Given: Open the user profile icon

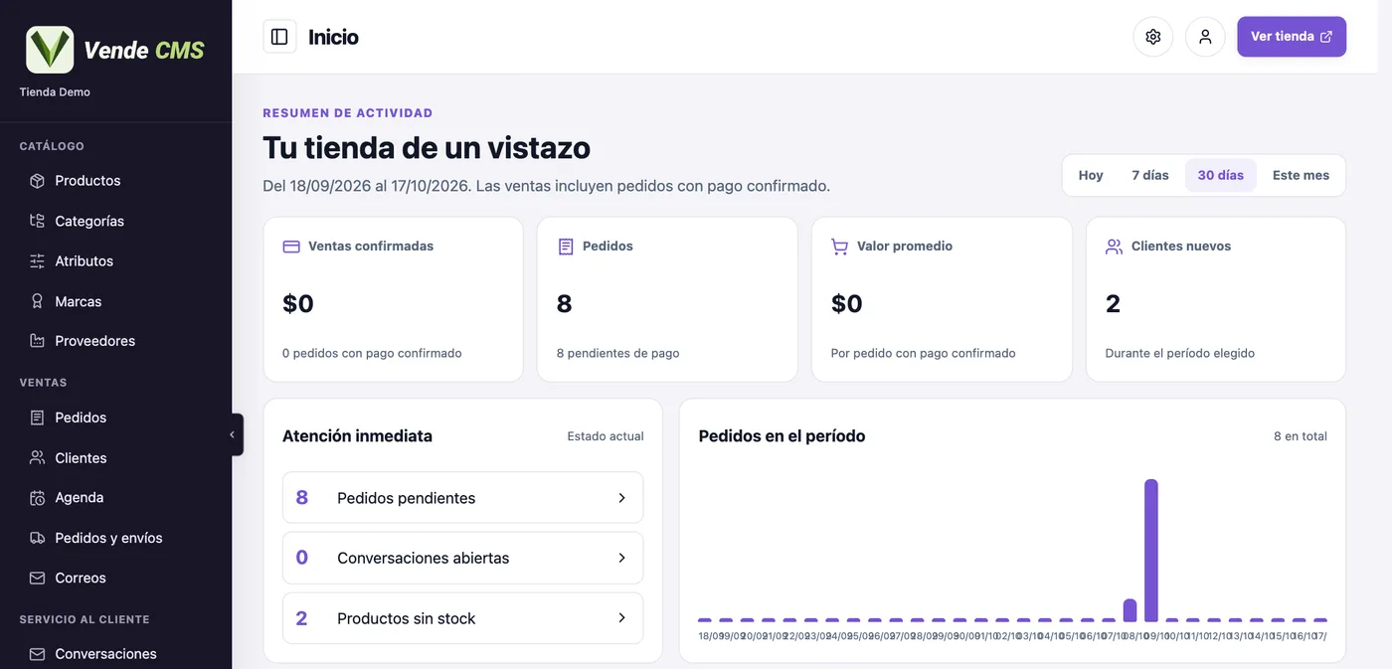Looking at the screenshot, I should click(x=1205, y=37).
